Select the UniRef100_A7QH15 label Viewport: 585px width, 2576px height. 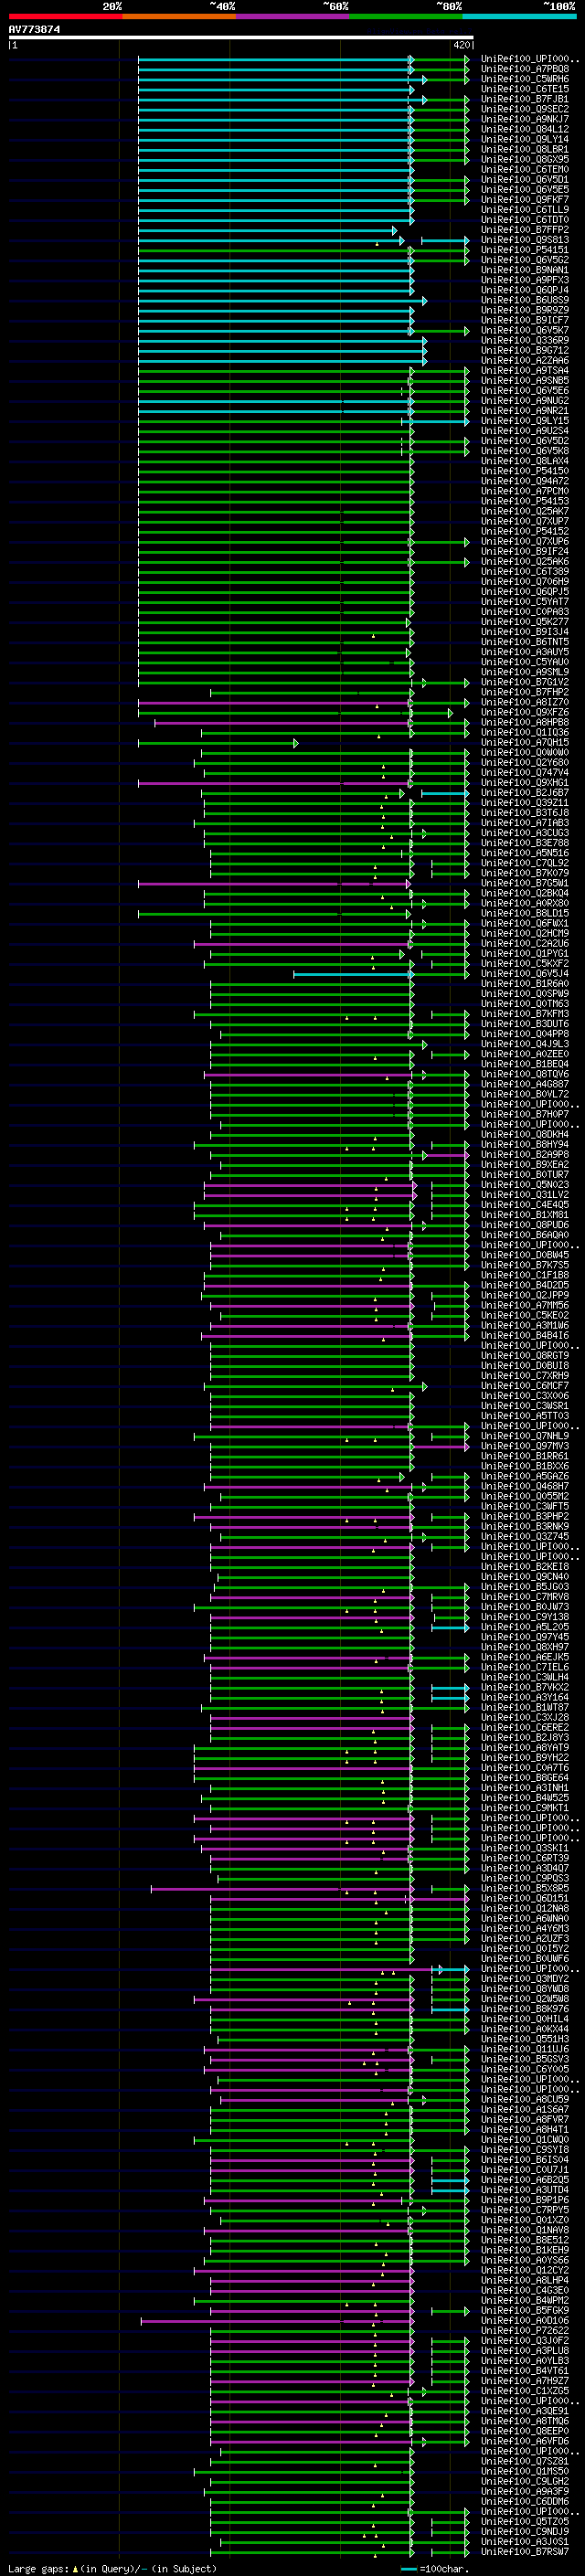coord(525,742)
